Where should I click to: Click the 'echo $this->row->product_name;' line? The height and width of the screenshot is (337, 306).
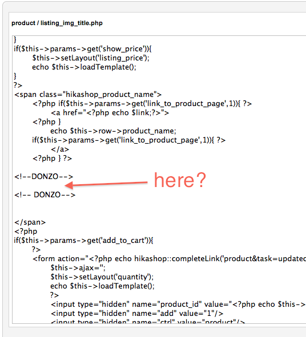click(113, 131)
